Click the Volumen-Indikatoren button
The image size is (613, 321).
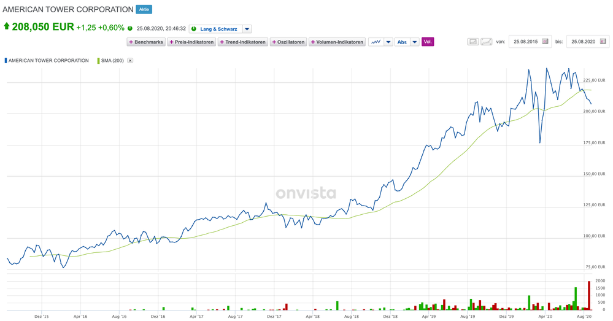point(337,42)
